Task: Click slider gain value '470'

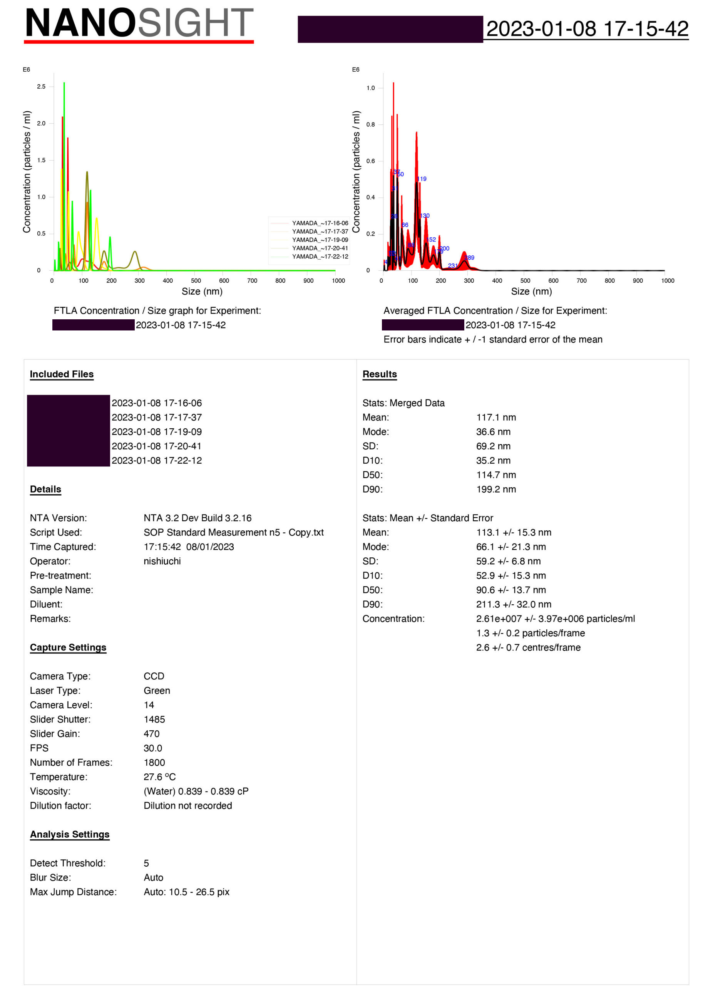Action: coord(152,733)
